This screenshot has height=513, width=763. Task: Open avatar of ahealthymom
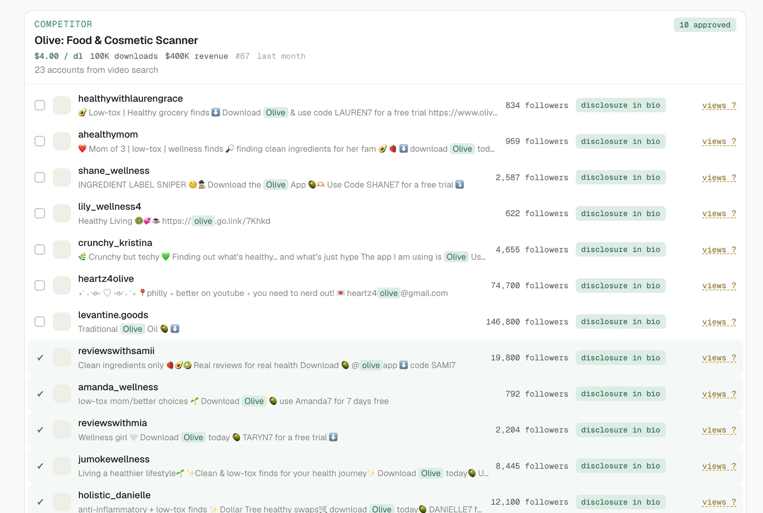(62, 141)
